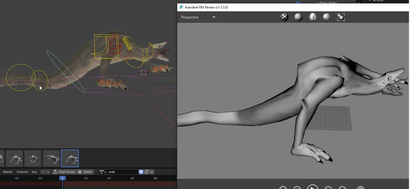Toggle wireframe with the gridded sphere icon

coord(298,17)
